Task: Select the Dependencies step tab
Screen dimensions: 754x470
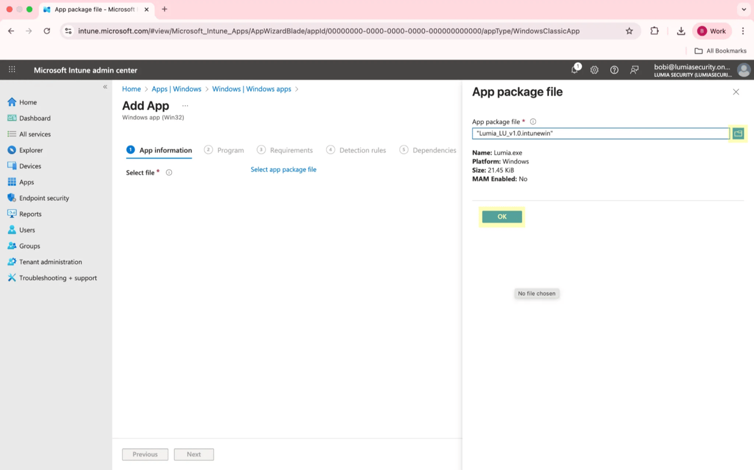Action: [428, 150]
